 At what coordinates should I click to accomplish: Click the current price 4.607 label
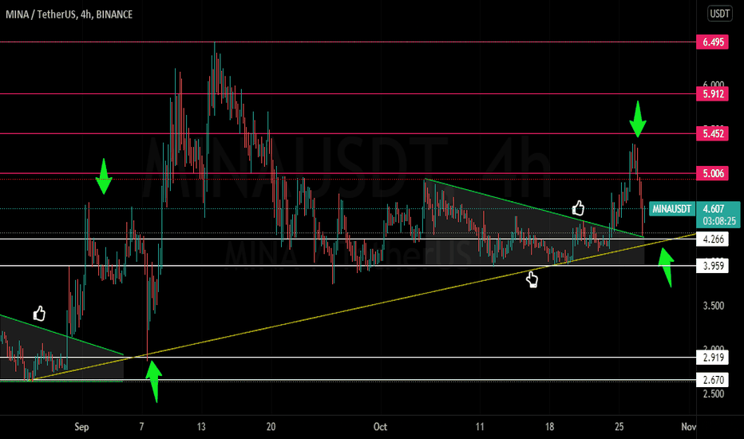pyautogui.click(x=713, y=209)
